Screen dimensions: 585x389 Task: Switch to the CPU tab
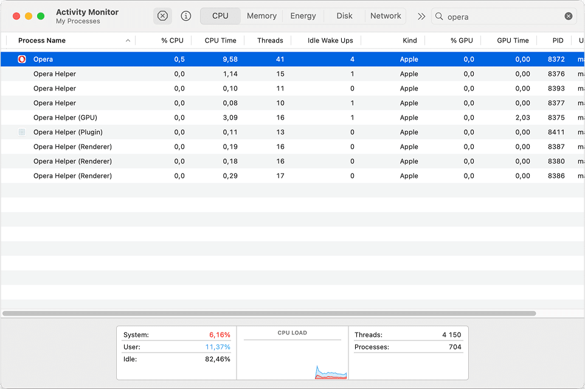(x=220, y=16)
